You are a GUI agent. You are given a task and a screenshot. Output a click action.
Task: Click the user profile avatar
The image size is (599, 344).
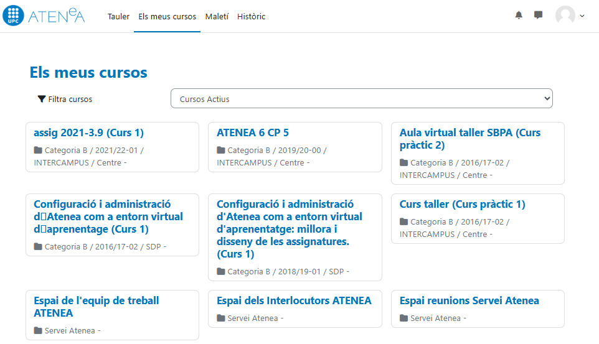(565, 16)
